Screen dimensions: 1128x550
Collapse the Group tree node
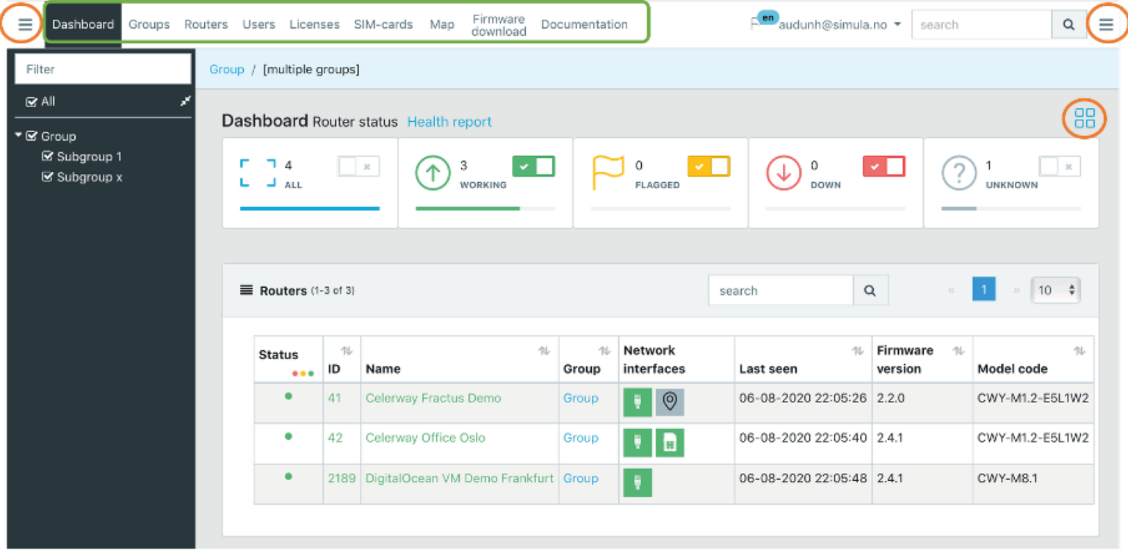(x=18, y=136)
